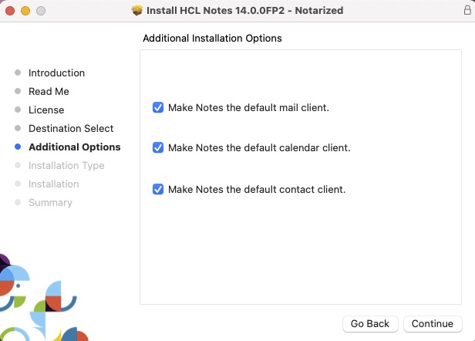Click the Go Back button
Screen dimensions: 475x341
pos(370,324)
